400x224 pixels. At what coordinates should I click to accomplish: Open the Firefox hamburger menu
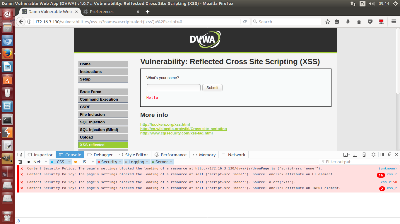tap(394, 22)
